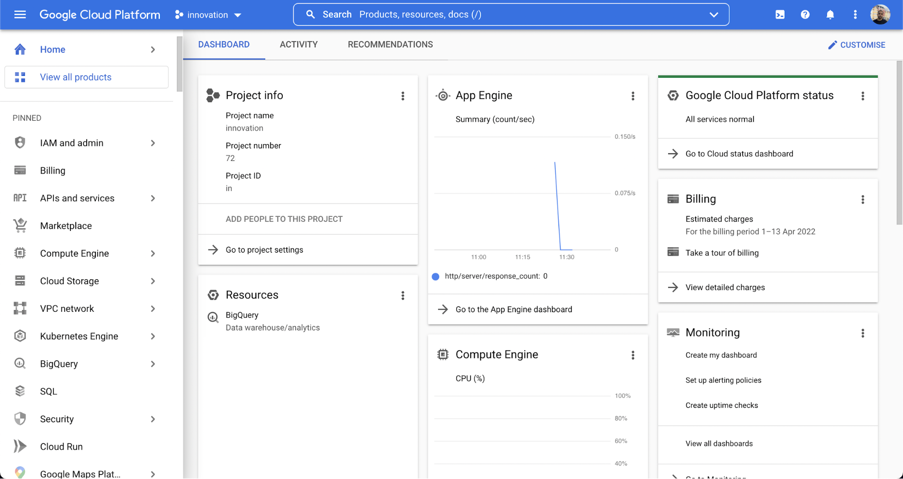This screenshot has width=903, height=479.
Task: Open Resources card options menu
Action: point(403,296)
